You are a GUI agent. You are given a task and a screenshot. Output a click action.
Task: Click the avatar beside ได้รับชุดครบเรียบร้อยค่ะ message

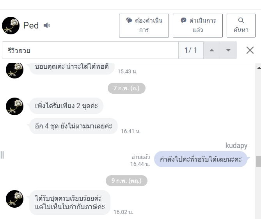(15, 199)
